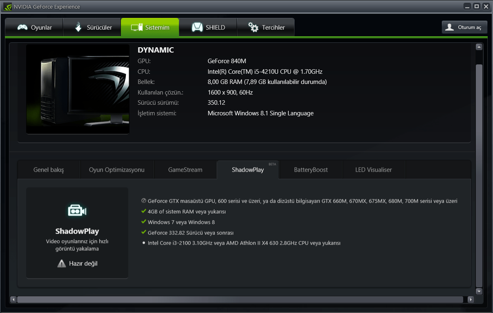The image size is (493, 313).
Task: Click the driver version 350.12
Action: (216, 103)
